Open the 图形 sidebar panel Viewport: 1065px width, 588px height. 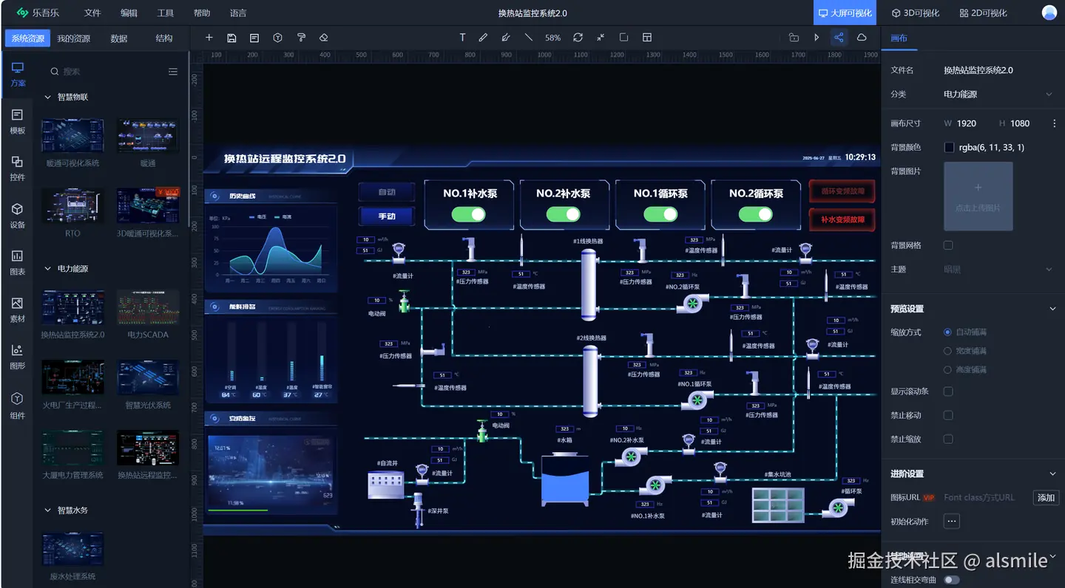18,358
